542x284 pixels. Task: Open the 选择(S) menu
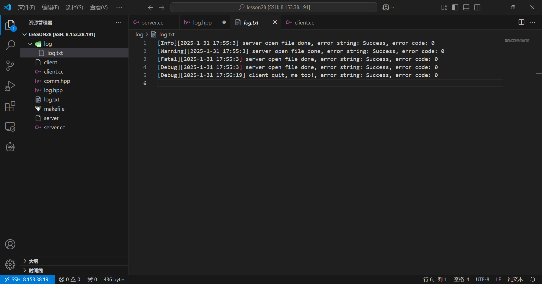point(75,7)
